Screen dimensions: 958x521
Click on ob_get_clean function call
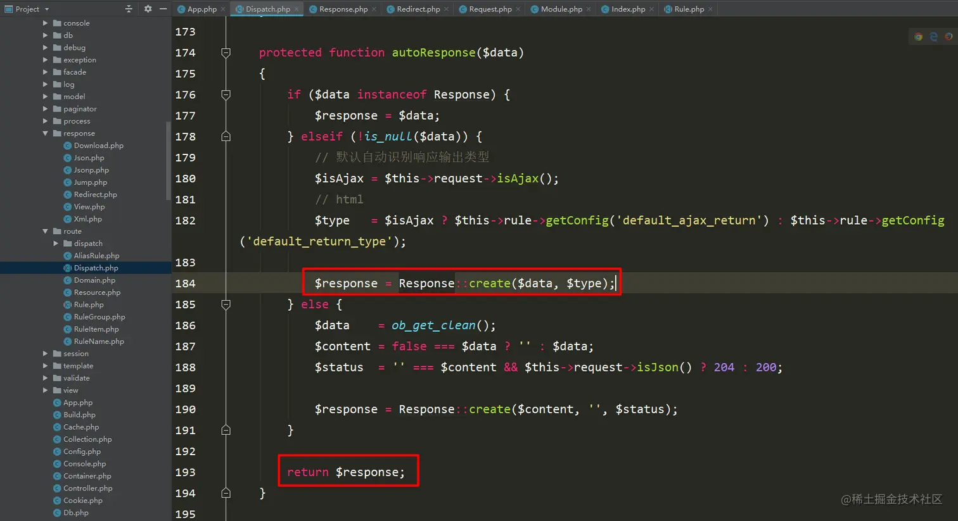pos(433,325)
